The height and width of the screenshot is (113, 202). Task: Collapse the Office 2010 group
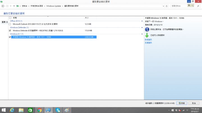point(142,21)
